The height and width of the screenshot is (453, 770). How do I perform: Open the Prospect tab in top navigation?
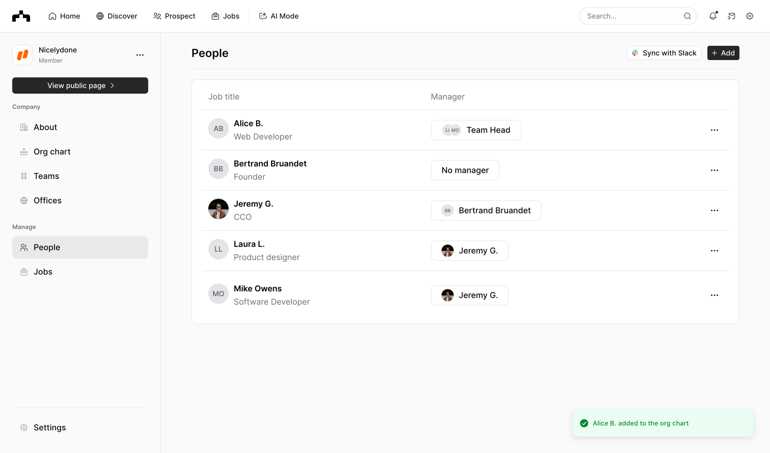(174, 16)
